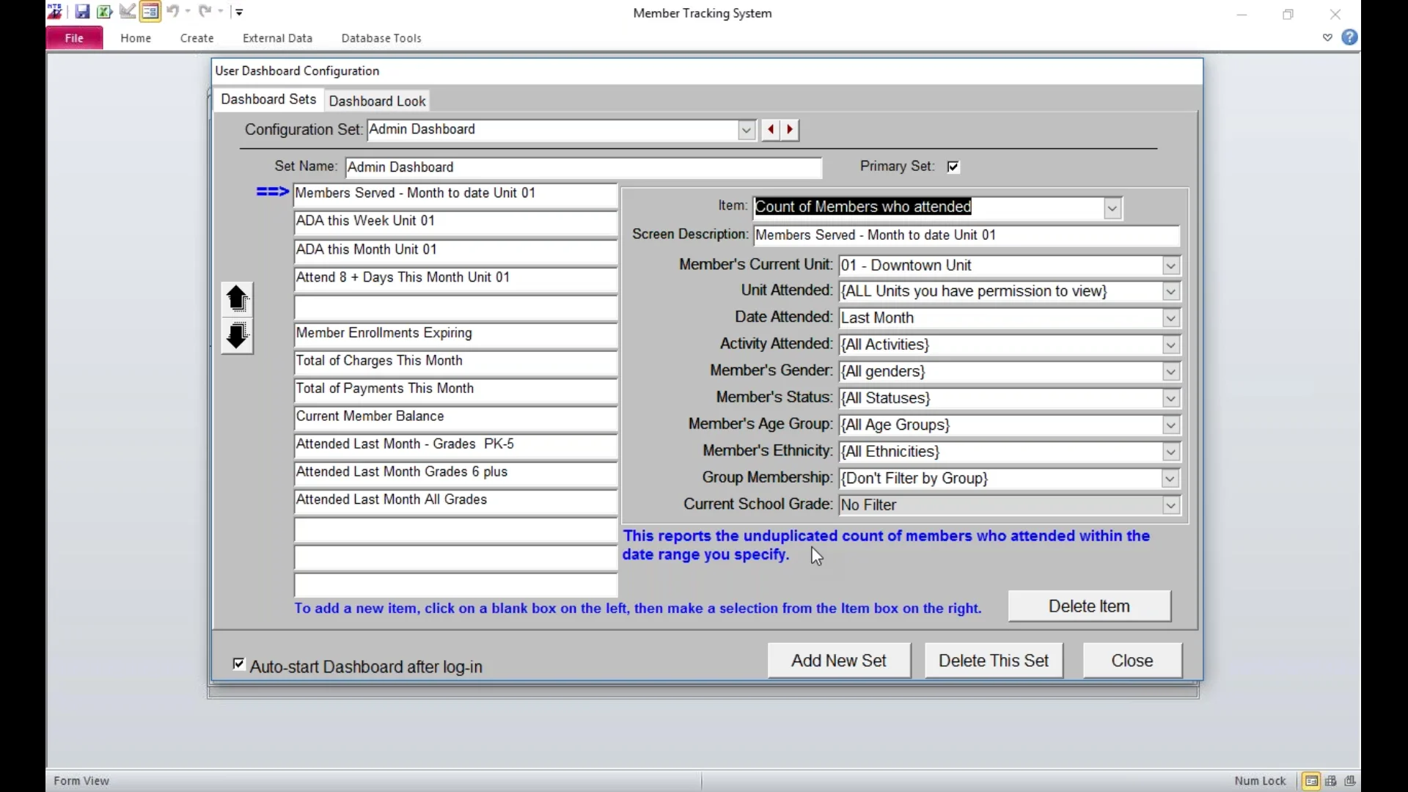Open the External Data ribbon tab
This screenshot has width=1408, height=792.
pos(277,38)
